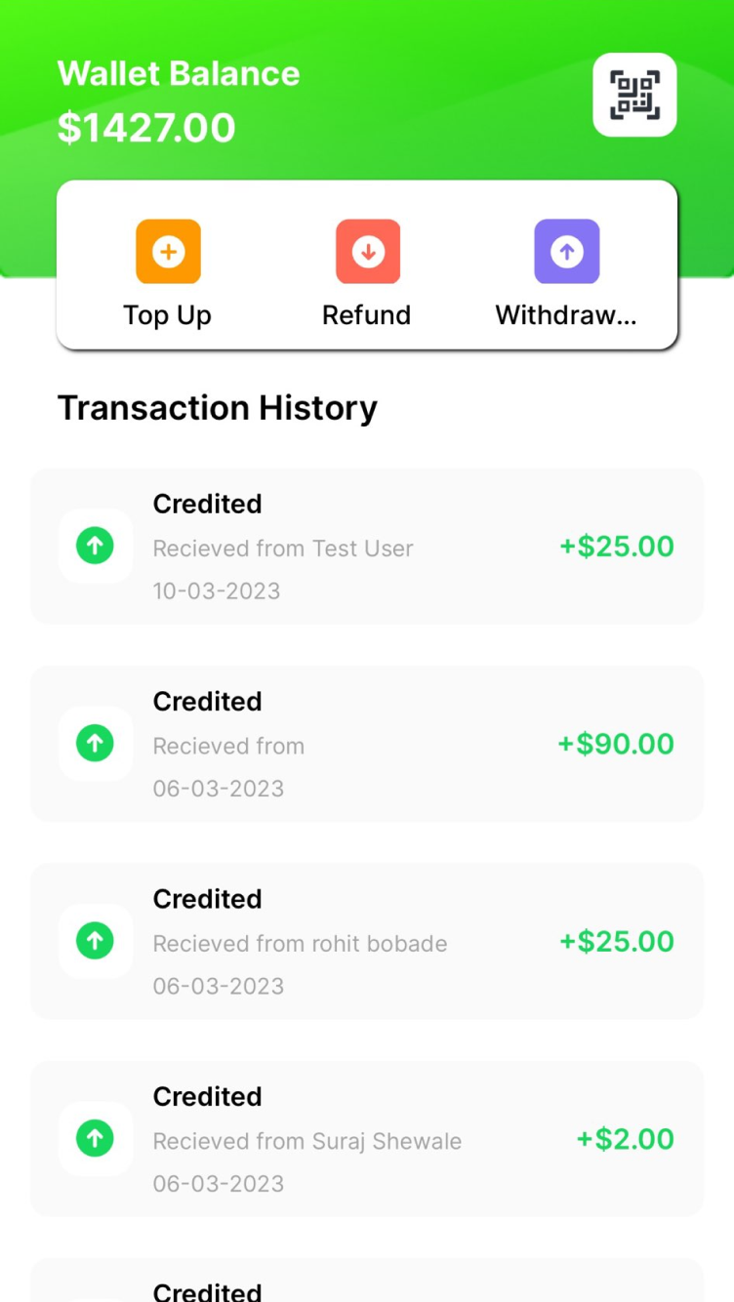Open the partially visible Credited entry at bottom
The width and height of the screenshot is (734, 1302).
tap(207, 1290)
